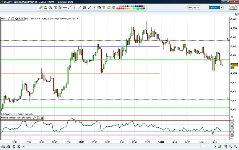The width and height of the screenshot is (239, 150).
Task: Click the scrollbar right arrow
Action: tap(215, 147)
